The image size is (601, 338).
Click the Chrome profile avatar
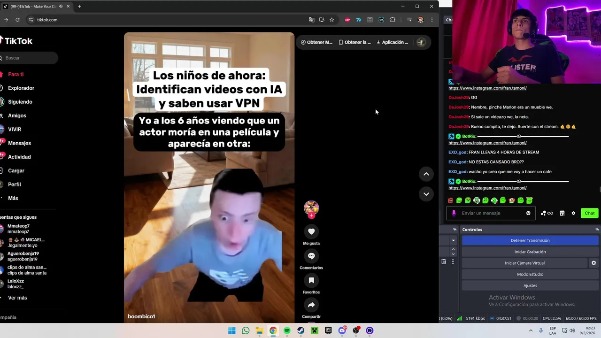point(421,20)
